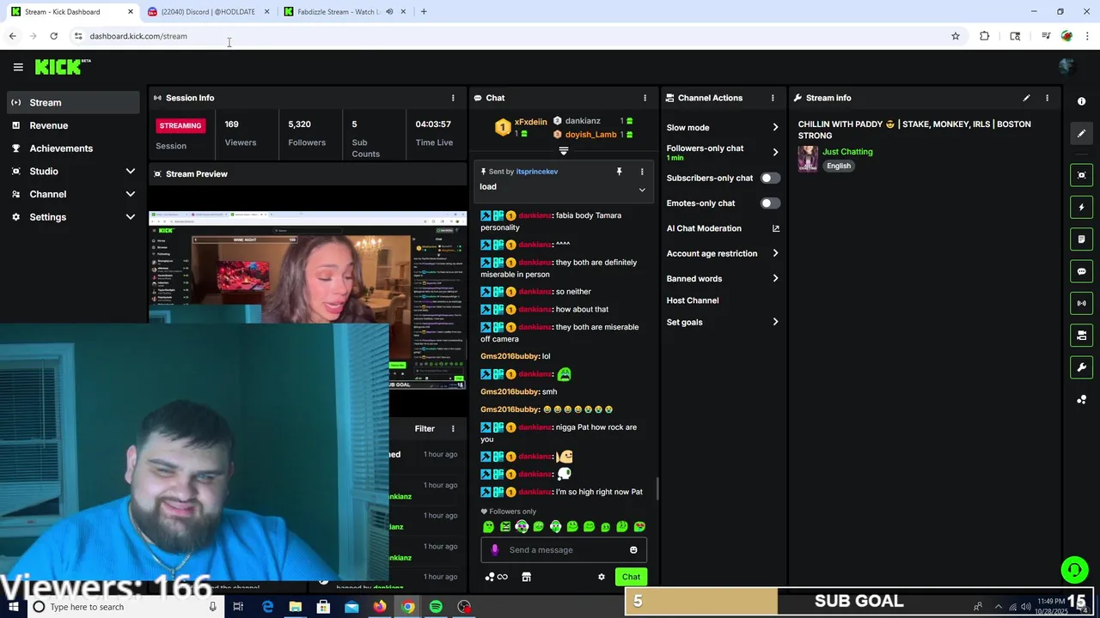The image size is (1100, 618).
Task: Open Channel Actions three-dot menu
Action: click(x=772, y=98)
